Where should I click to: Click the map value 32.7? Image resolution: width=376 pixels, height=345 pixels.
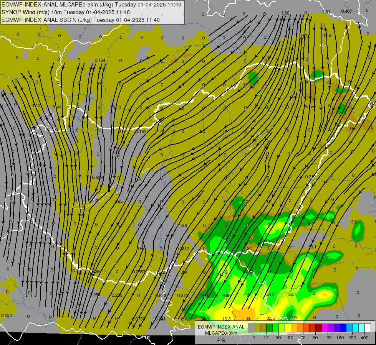pos(292,294)
